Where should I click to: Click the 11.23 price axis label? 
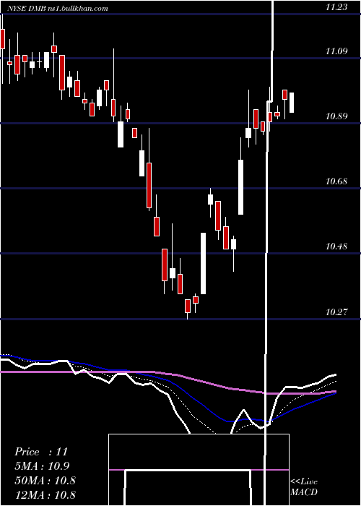click(336, 7)
